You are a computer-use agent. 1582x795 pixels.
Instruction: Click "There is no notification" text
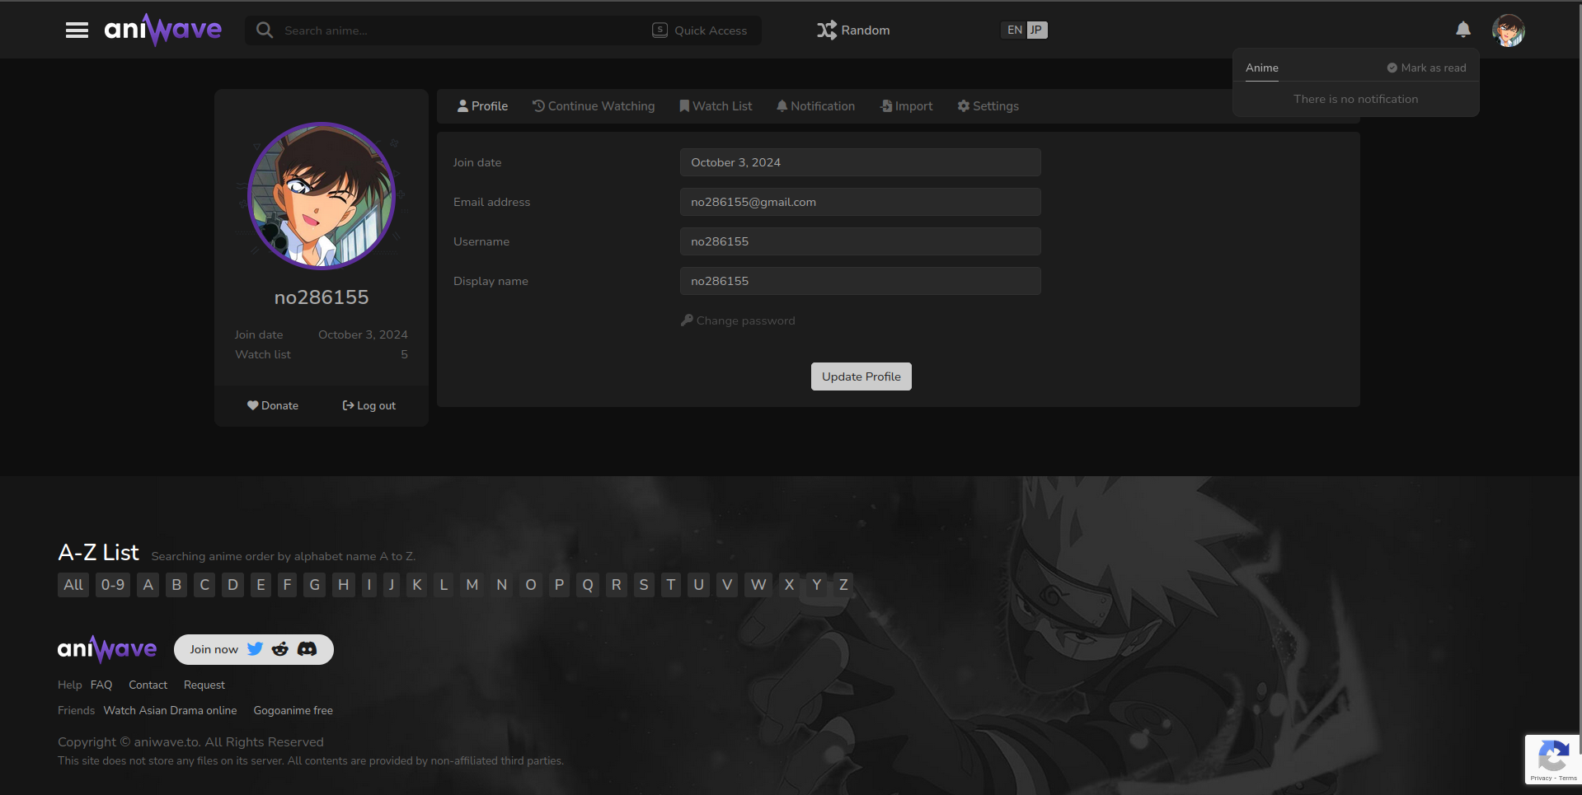coord(1356,99)
